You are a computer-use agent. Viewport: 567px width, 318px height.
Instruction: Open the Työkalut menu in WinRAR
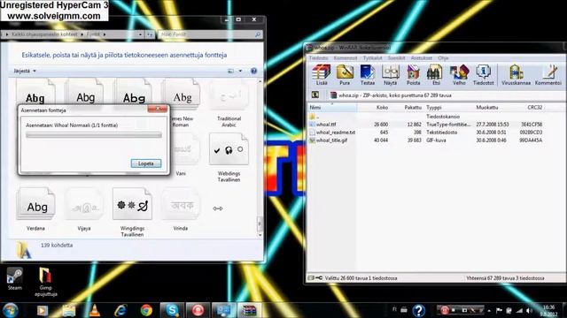pyautogui.click(x=372, y=57)
